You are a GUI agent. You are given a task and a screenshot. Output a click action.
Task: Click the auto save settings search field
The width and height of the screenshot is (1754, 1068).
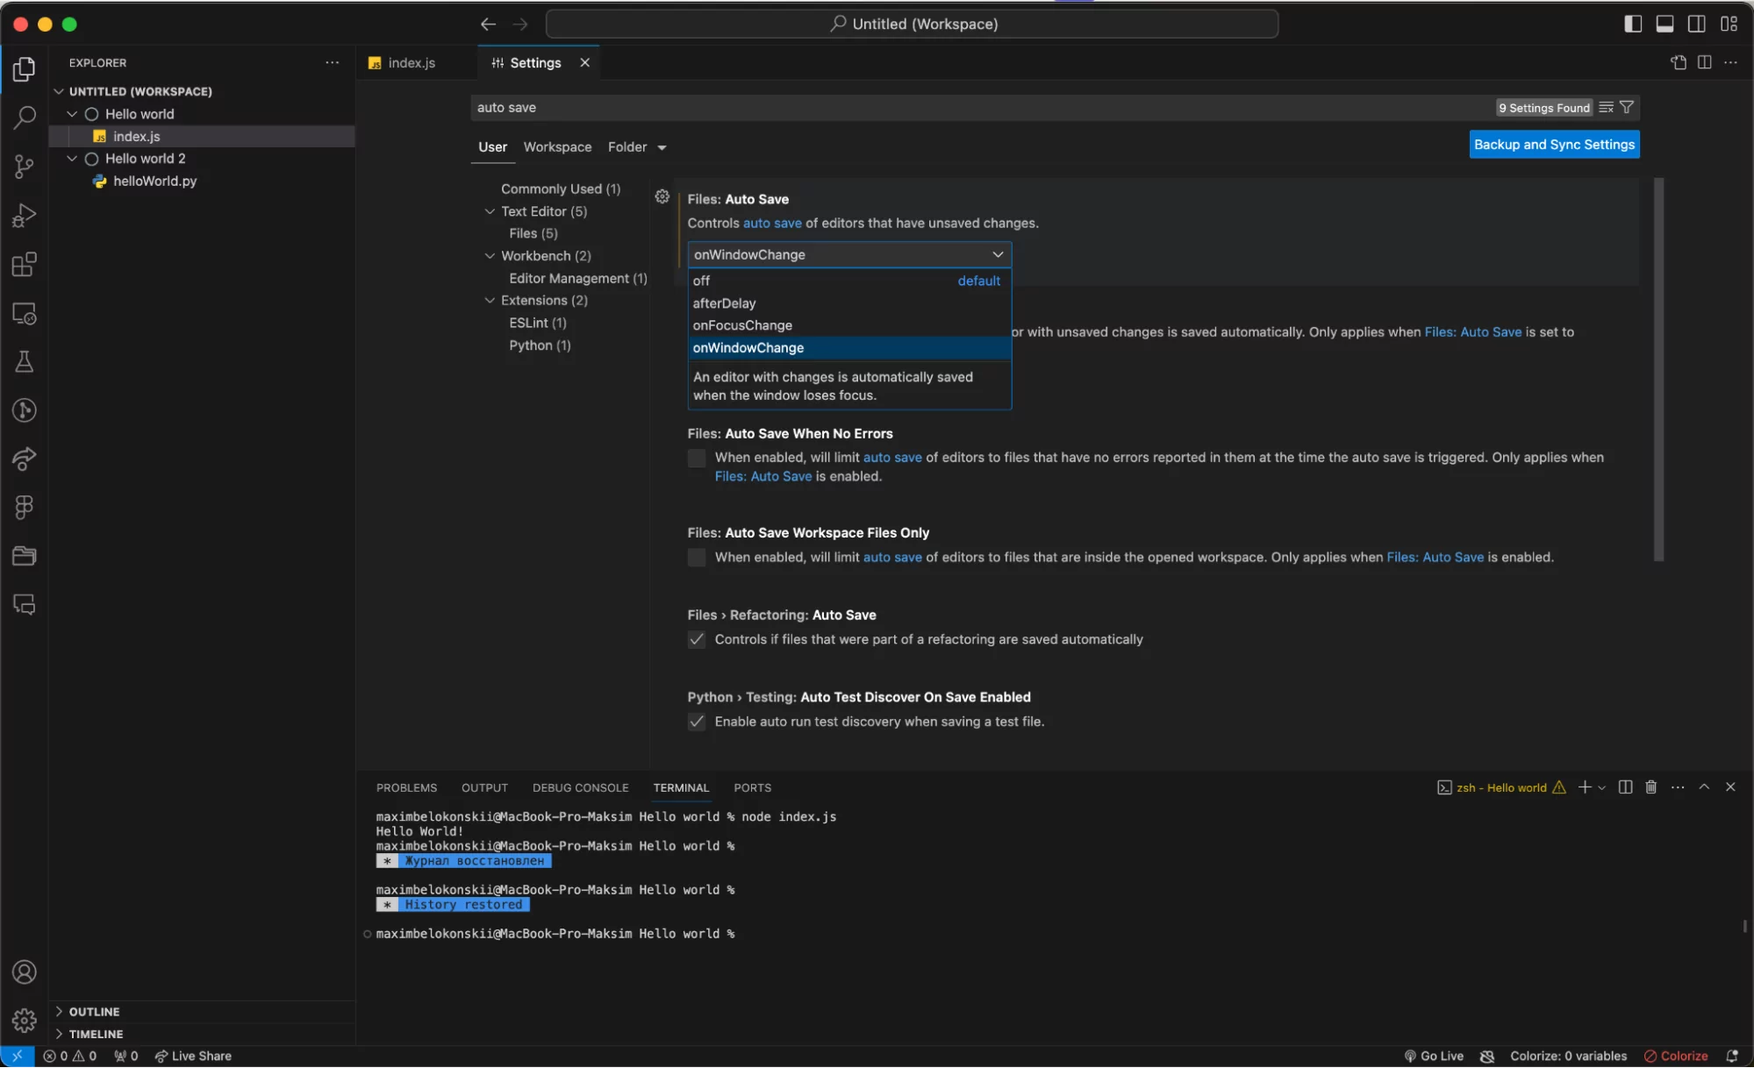tap(965, 107)
